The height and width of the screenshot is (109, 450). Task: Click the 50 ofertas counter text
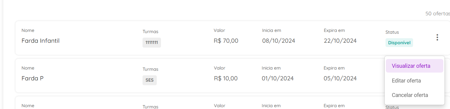[x=438, y=14]
